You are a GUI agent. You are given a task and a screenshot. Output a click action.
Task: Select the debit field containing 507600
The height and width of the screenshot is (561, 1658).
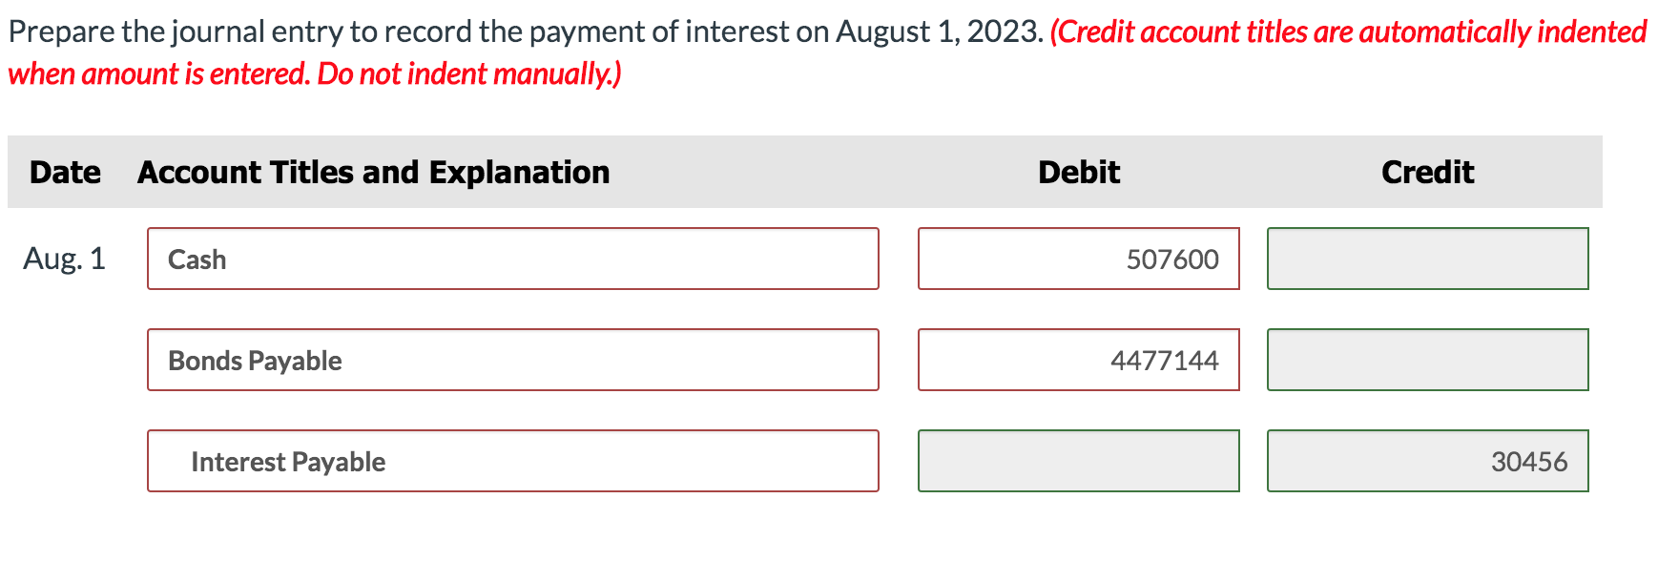tap(1078, 259)
